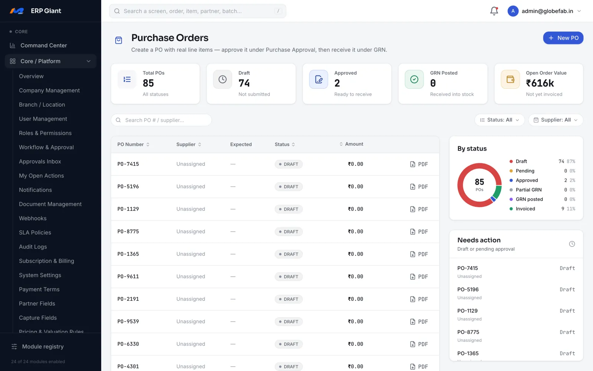
Task: Click the green Invoiced legend dot
Action: tap(511, 209)
